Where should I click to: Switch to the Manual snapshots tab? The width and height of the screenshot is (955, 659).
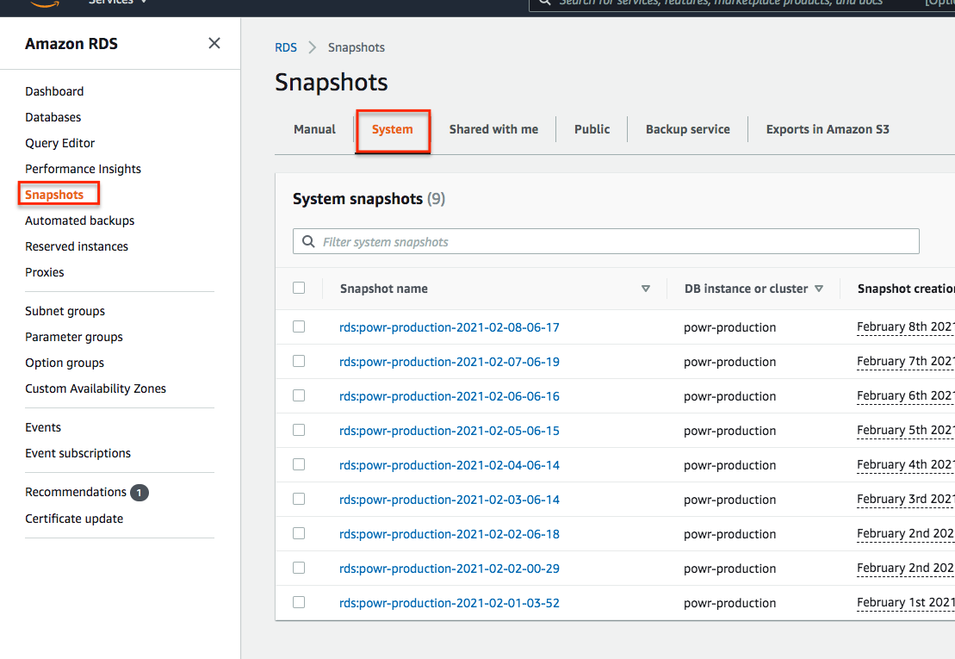pyautogui.click(x=314, y=129)
